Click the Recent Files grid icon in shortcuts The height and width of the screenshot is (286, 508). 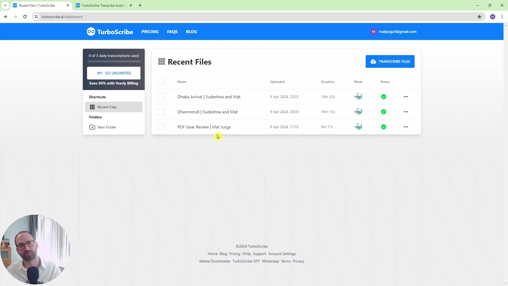tap(92, 107)
